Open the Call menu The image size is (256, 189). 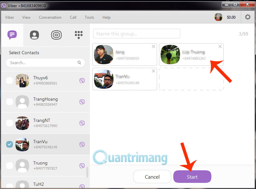click(x=73, y=17)
